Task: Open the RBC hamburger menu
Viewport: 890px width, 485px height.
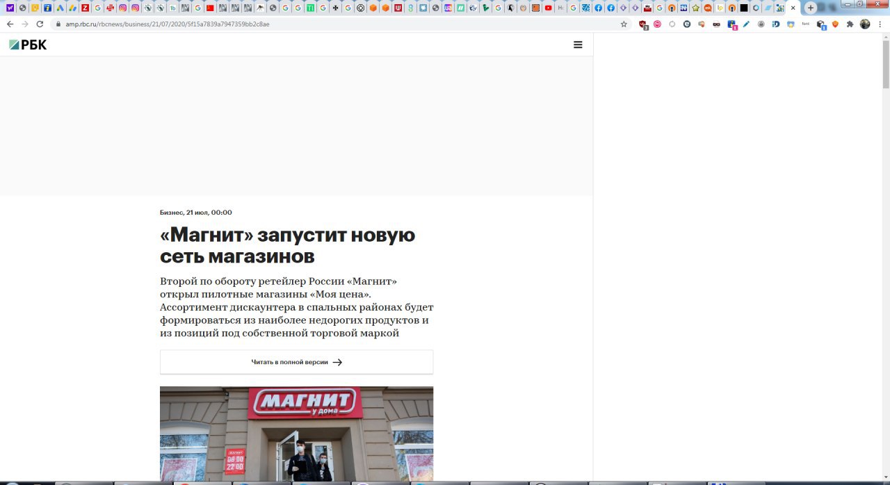Action: pyautogui.click(x=578, y=44)
